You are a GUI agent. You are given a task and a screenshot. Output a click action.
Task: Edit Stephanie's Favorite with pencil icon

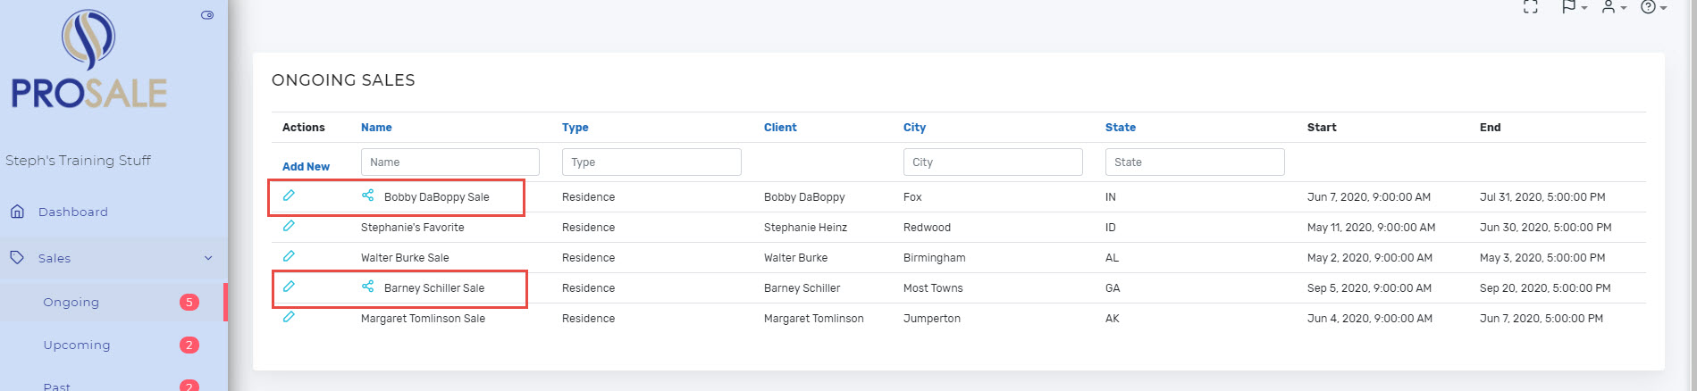[289, 226]
